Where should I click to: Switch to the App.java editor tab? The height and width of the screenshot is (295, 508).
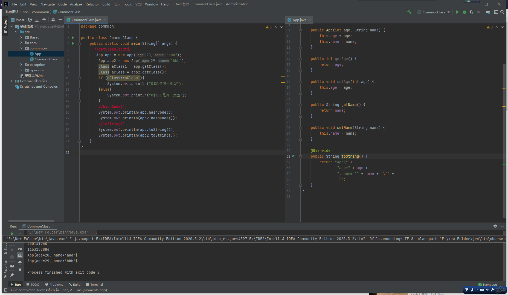[299, 20]
